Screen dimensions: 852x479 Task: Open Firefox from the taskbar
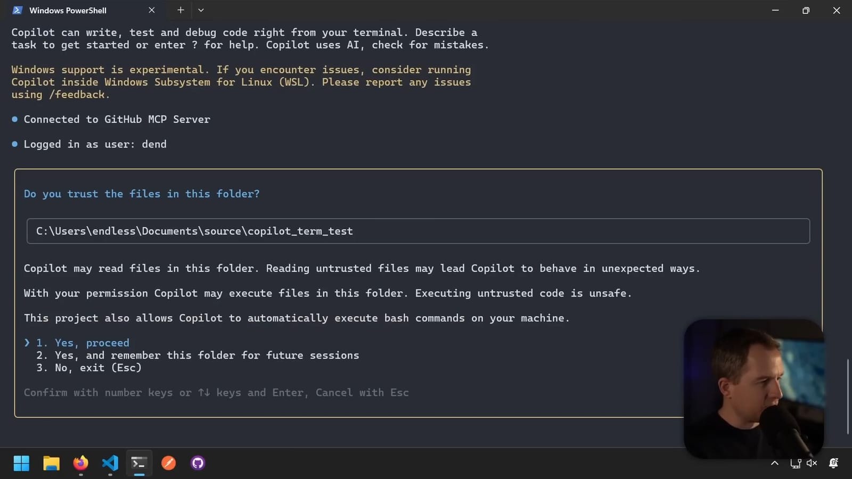click(80, 463)
